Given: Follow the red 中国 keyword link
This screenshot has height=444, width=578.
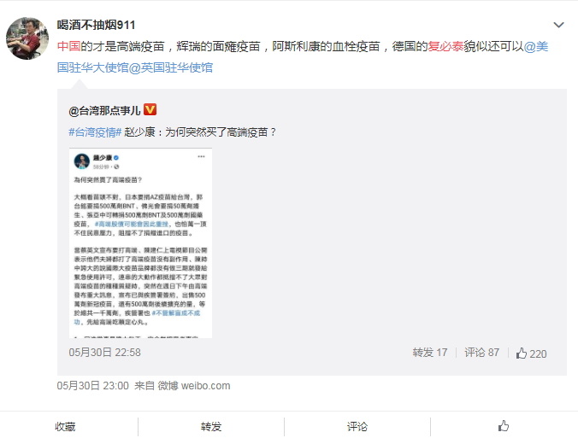Looking at the screenshot, I should [x=68, y=46].
